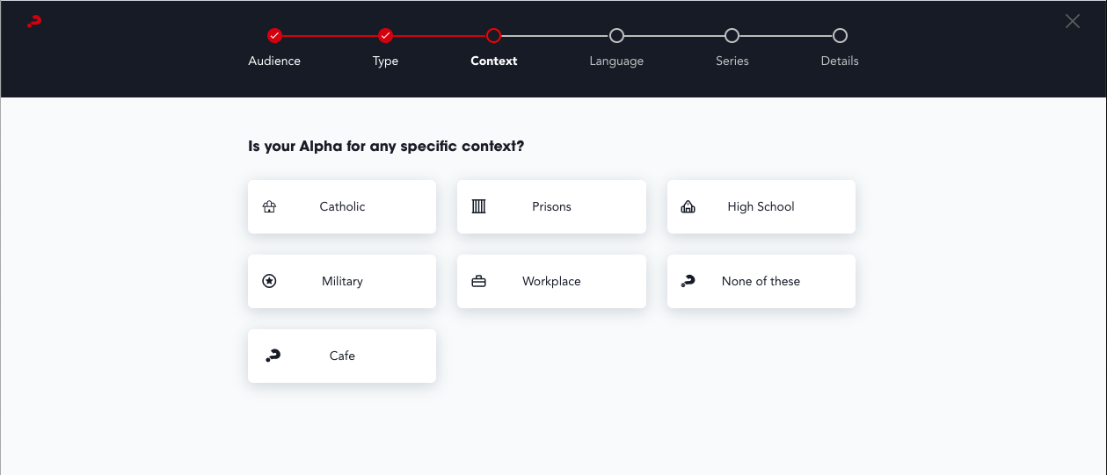Return to the completed Type step

point(385,36)
